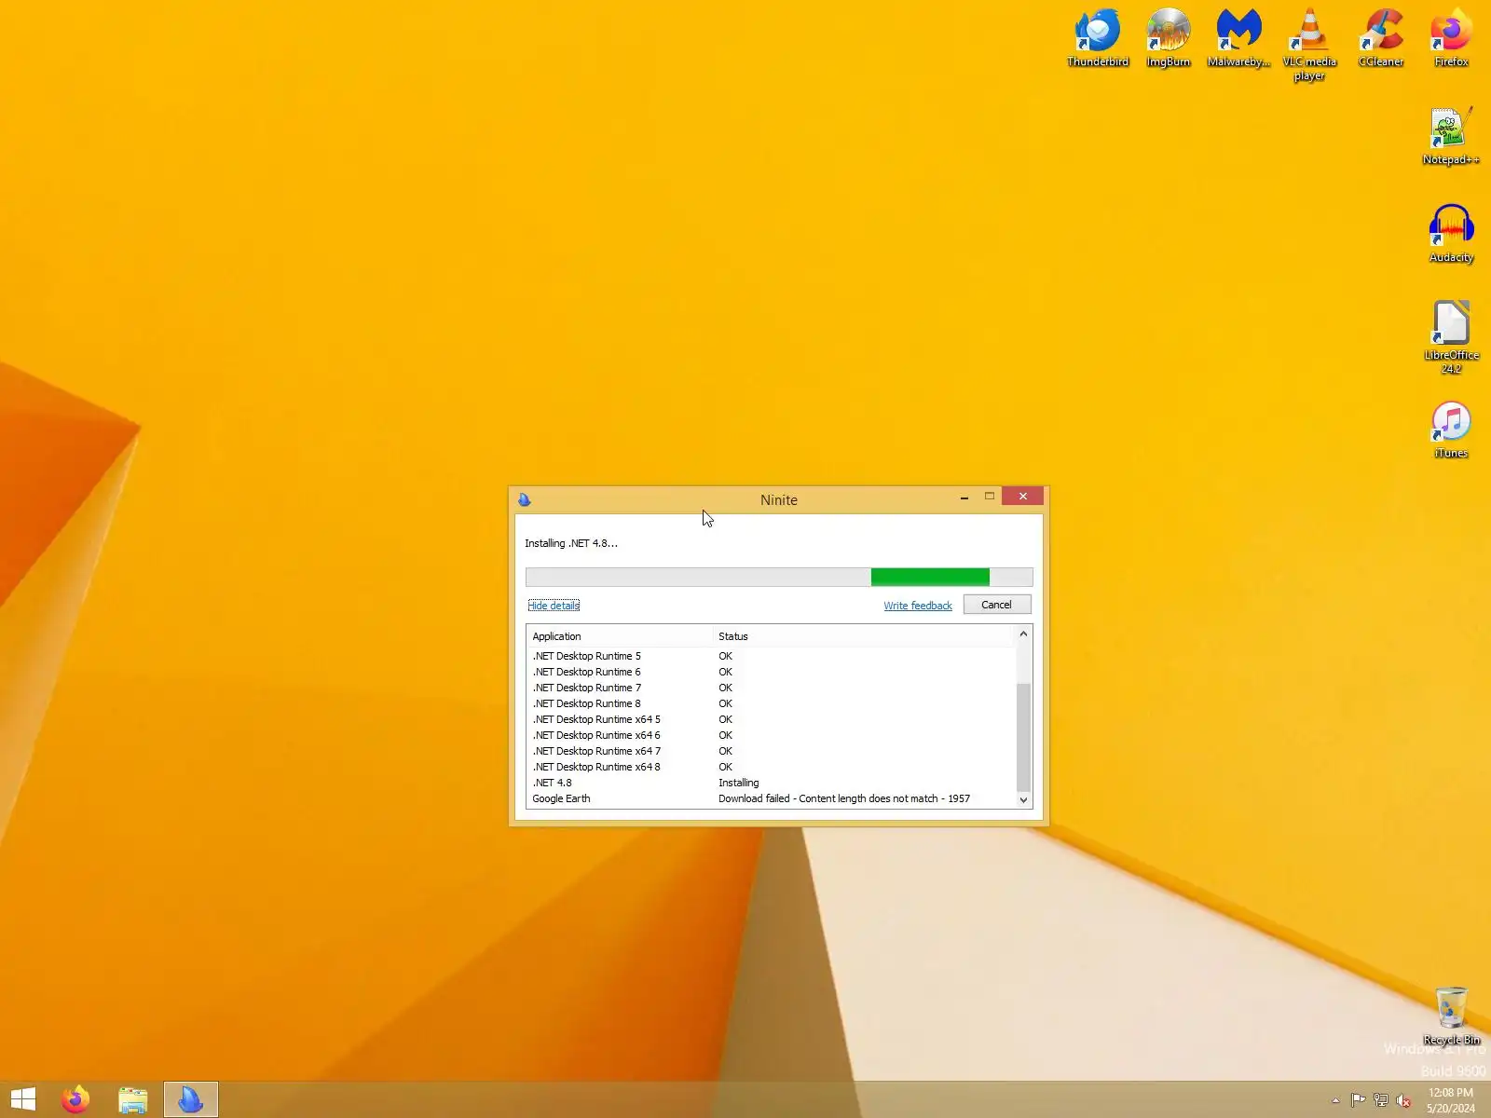Viewport: 1491px width, 1118px height.
Task: Open VLC media player shortcut
Action: (x=1309, y=44)
